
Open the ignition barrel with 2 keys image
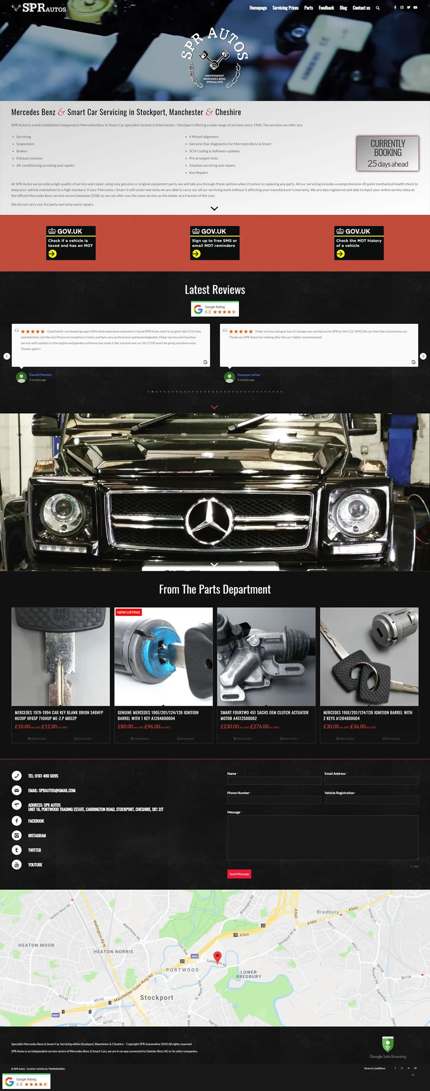(x=369, y=656)
